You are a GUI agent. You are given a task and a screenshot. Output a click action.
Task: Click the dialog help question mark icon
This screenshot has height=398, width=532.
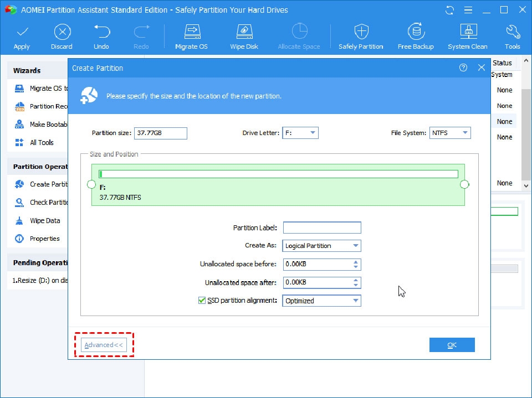pos(463,67)
